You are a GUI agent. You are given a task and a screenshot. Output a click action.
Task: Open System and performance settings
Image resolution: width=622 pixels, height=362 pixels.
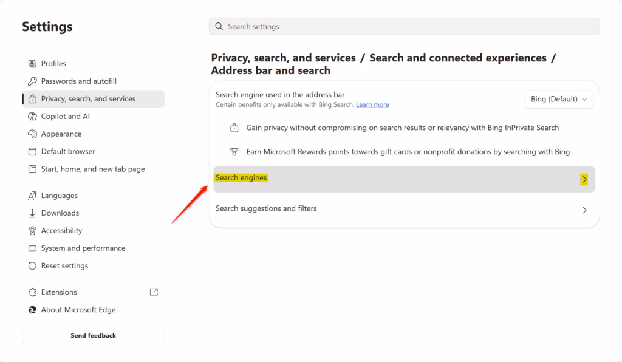93,248
